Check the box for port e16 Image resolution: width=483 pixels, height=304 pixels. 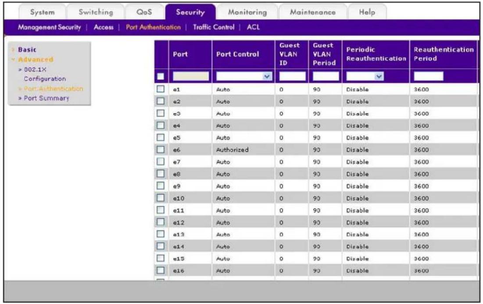tap(161, 270)
